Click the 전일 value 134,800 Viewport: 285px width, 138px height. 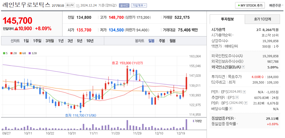point(84,17)
